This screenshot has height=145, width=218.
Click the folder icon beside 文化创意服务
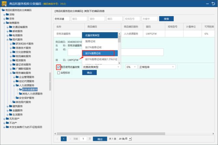(x=14, y=52)
